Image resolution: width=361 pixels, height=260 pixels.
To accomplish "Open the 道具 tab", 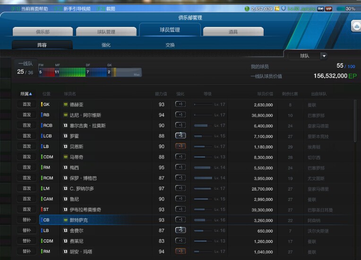I will [233, 32].
